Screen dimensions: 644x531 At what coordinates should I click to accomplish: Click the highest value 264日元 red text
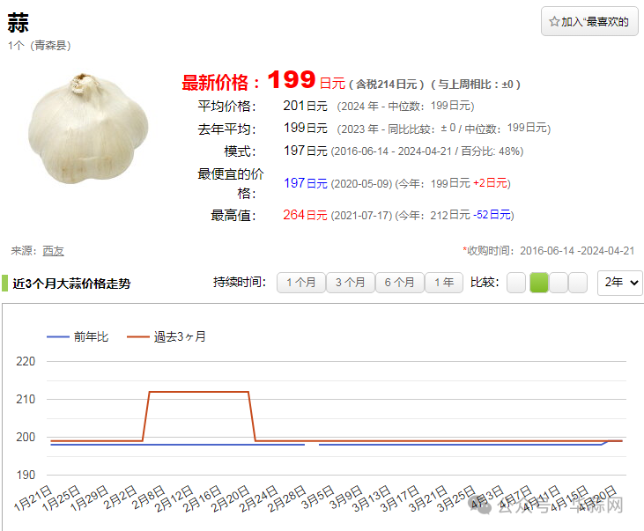(305, 215)
